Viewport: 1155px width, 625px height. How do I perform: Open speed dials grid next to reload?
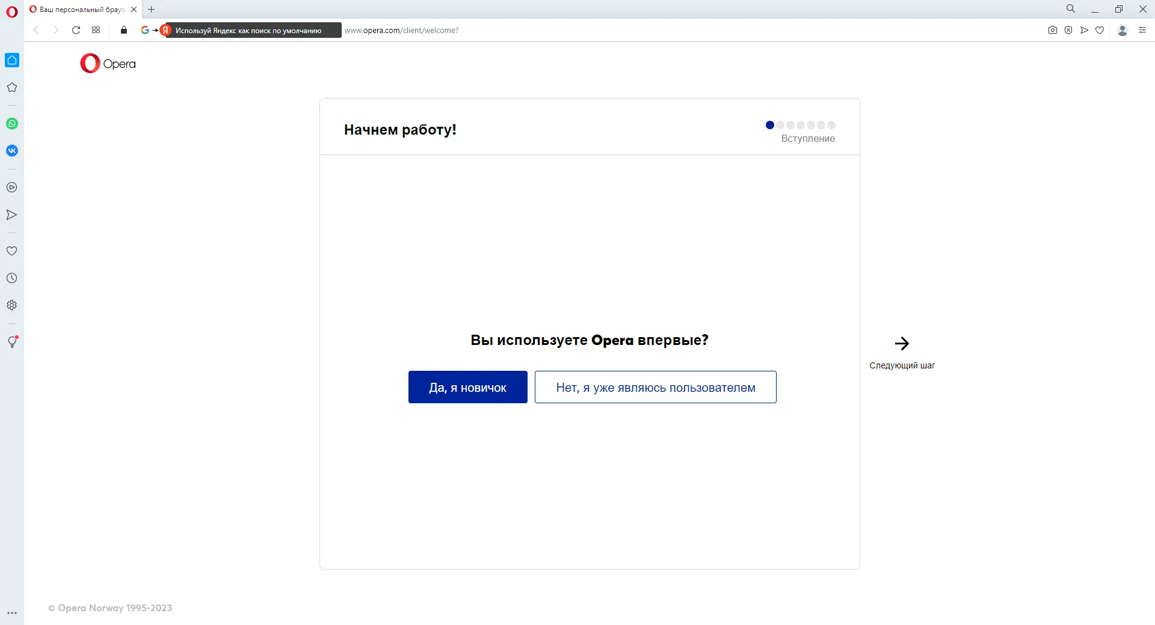[x=96, y=30]
